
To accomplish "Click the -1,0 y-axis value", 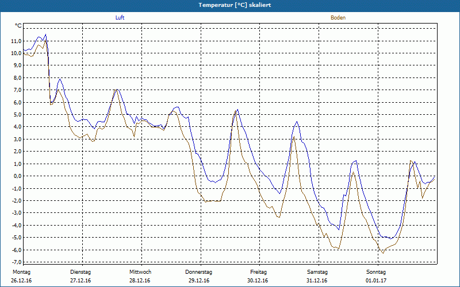I will tap(17, 189).
